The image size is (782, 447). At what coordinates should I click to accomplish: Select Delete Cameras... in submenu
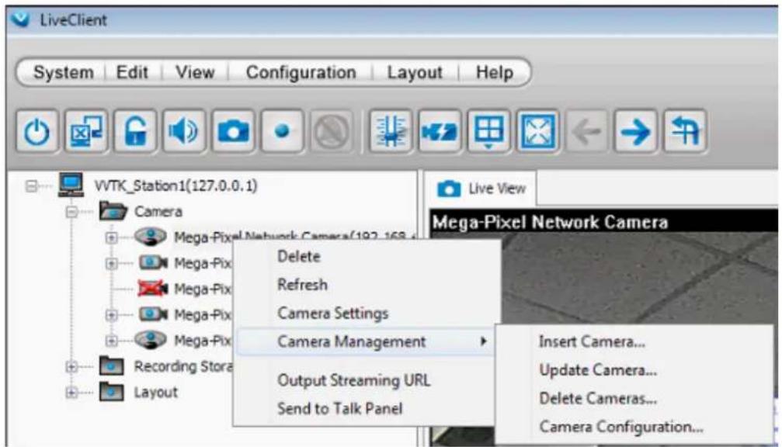coord(598,399)
